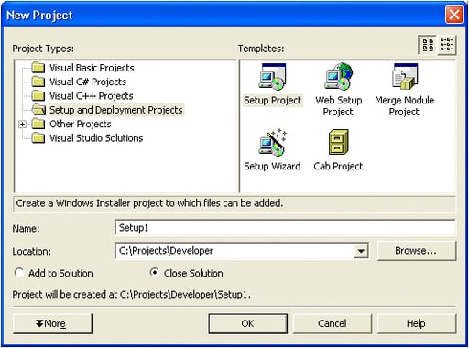Open Help from the dialog
Viewport: 469px width, 348px height.
[417, 323]
